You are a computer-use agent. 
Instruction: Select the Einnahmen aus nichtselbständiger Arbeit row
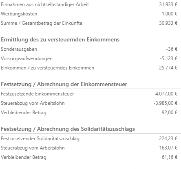(x=89, y=4)
